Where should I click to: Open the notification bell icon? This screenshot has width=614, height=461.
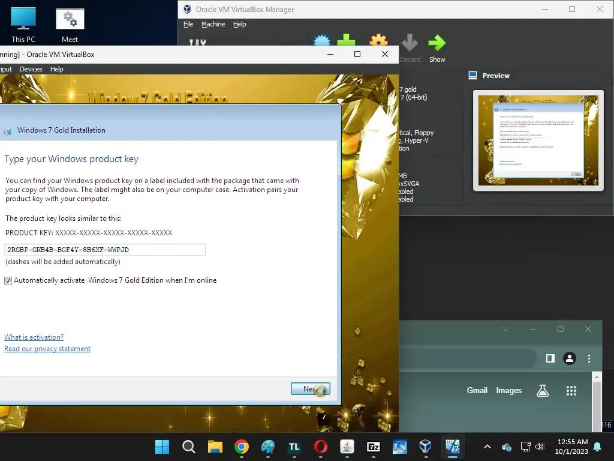pyautogui.click(x=598, y=447)
